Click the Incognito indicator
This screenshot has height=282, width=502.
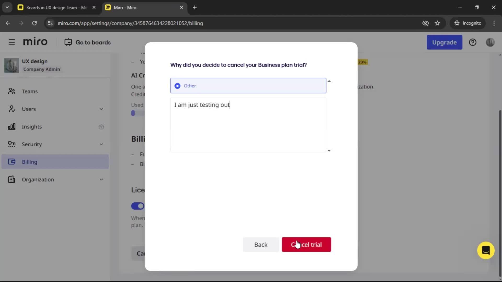coord(468,23)
